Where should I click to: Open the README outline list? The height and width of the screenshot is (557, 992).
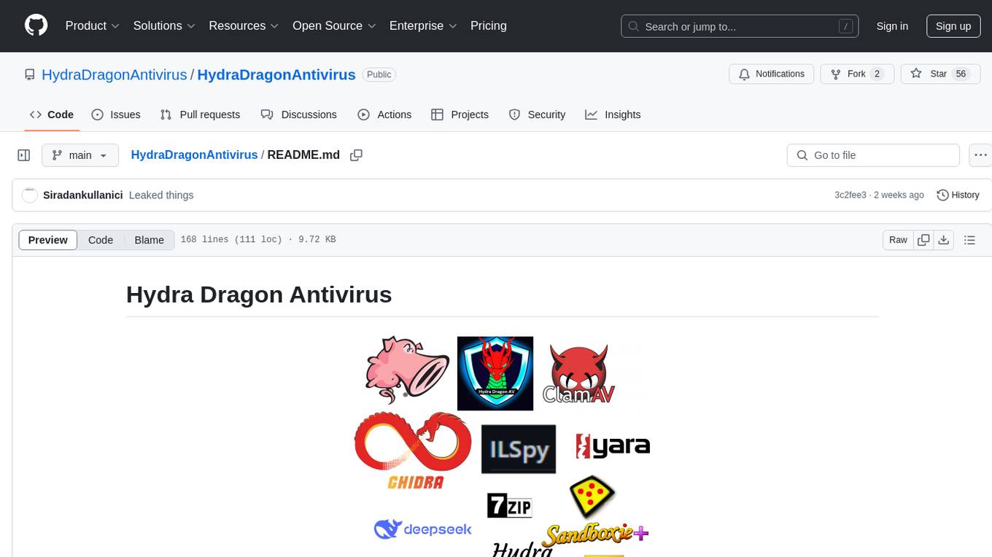(x=969, y=240)
